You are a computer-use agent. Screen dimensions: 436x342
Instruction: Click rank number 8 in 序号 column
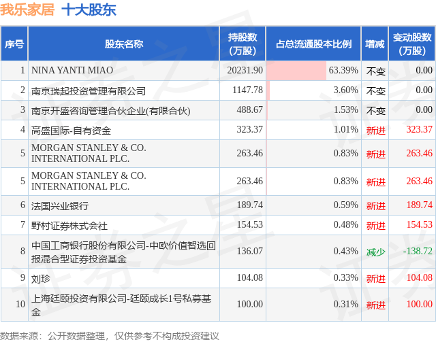(22, 251)
